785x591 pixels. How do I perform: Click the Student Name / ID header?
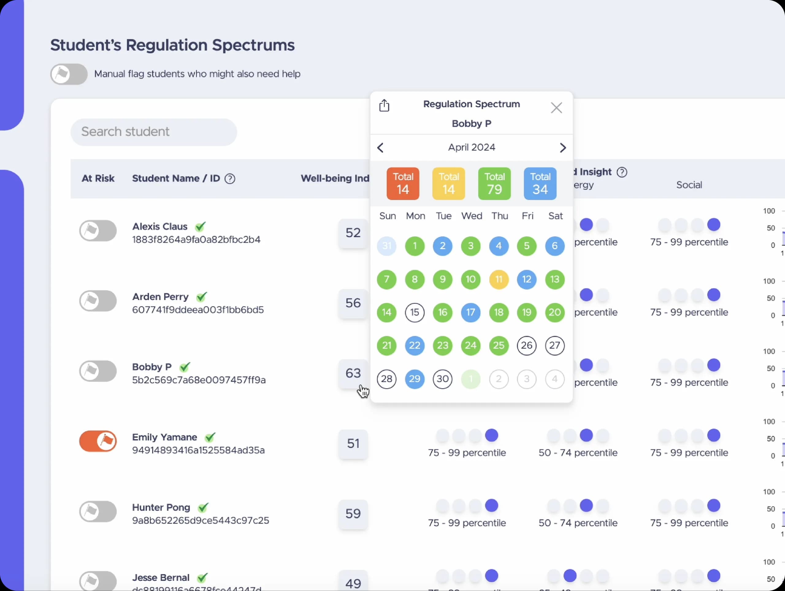(176, 178)
